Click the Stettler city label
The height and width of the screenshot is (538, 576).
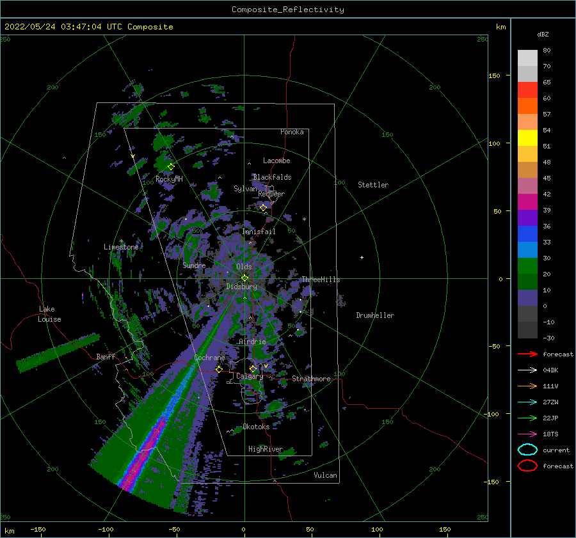pyautogui.click(x=373, y=185)
